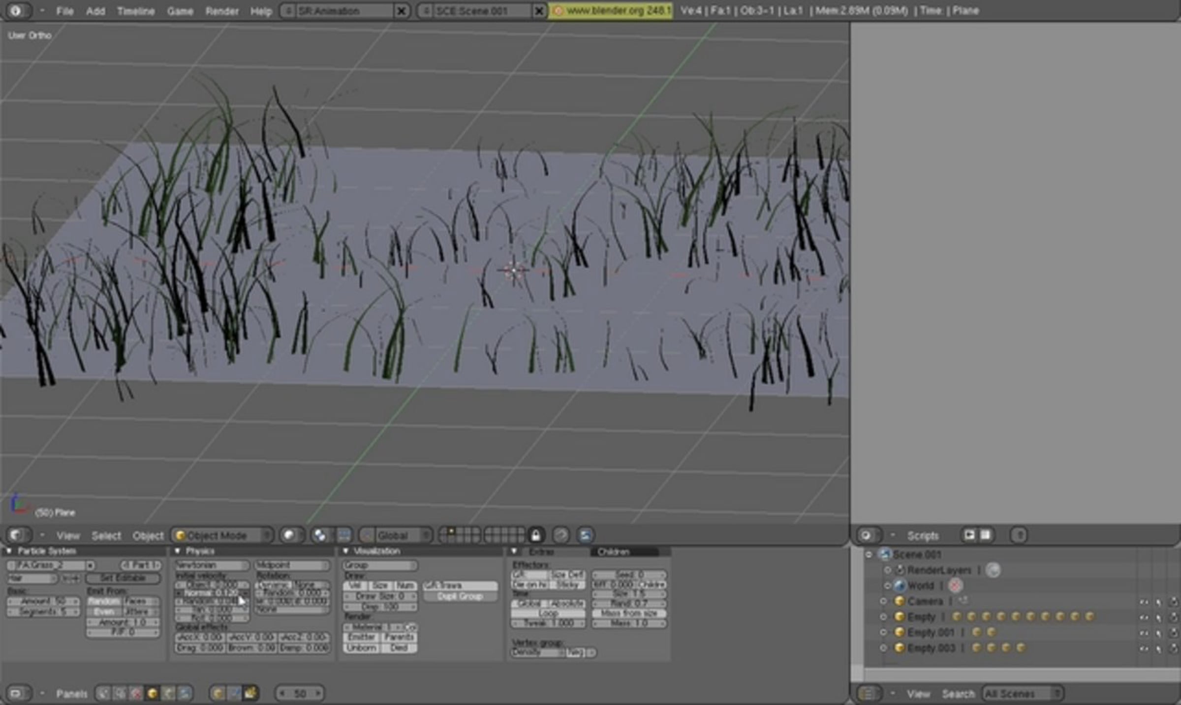This screenshot has width=1181, height=705.
Task: Switch to the Children tab
Action: click(x=613, y=552)
